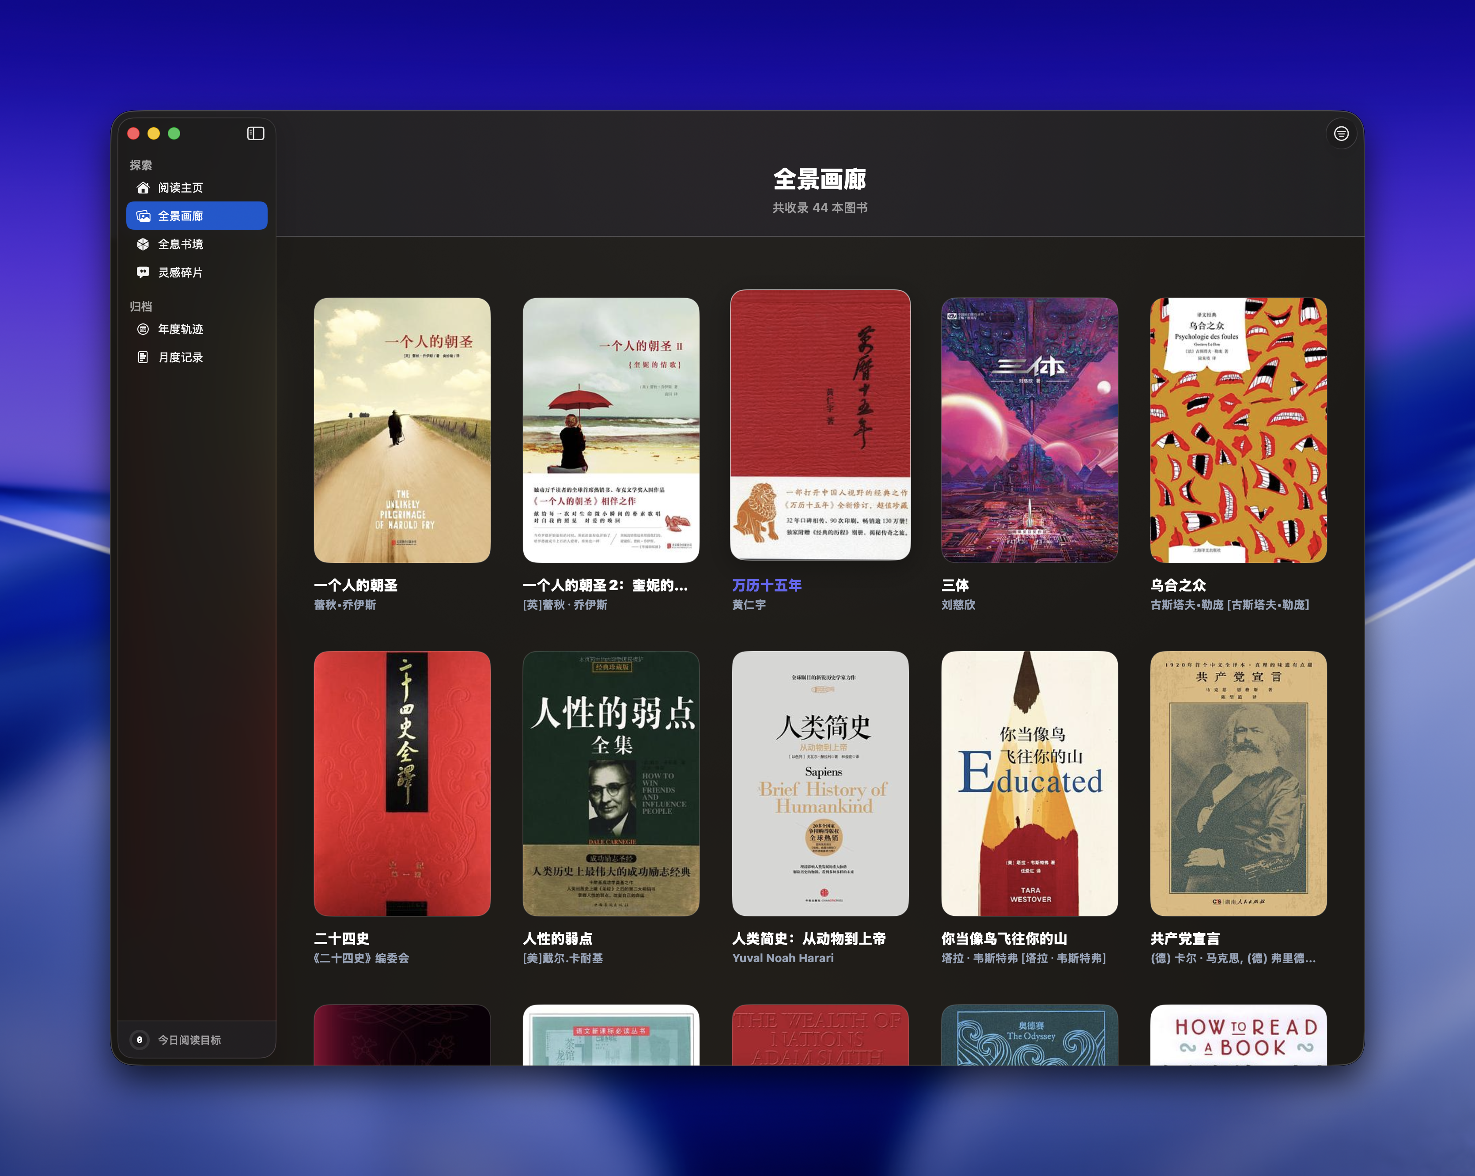Click the title 人类简史：从动物到上帝
The height and width of the screenshot is (1176, 1475).
(809, 938)
